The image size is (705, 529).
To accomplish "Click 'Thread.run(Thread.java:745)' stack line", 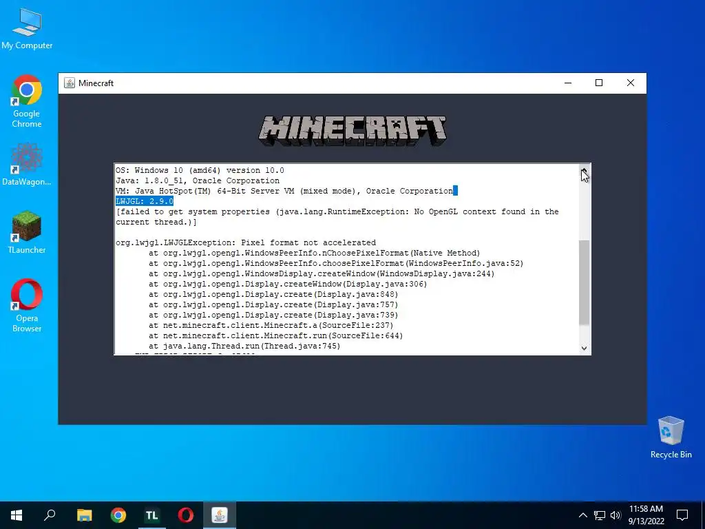I will 244,346.
